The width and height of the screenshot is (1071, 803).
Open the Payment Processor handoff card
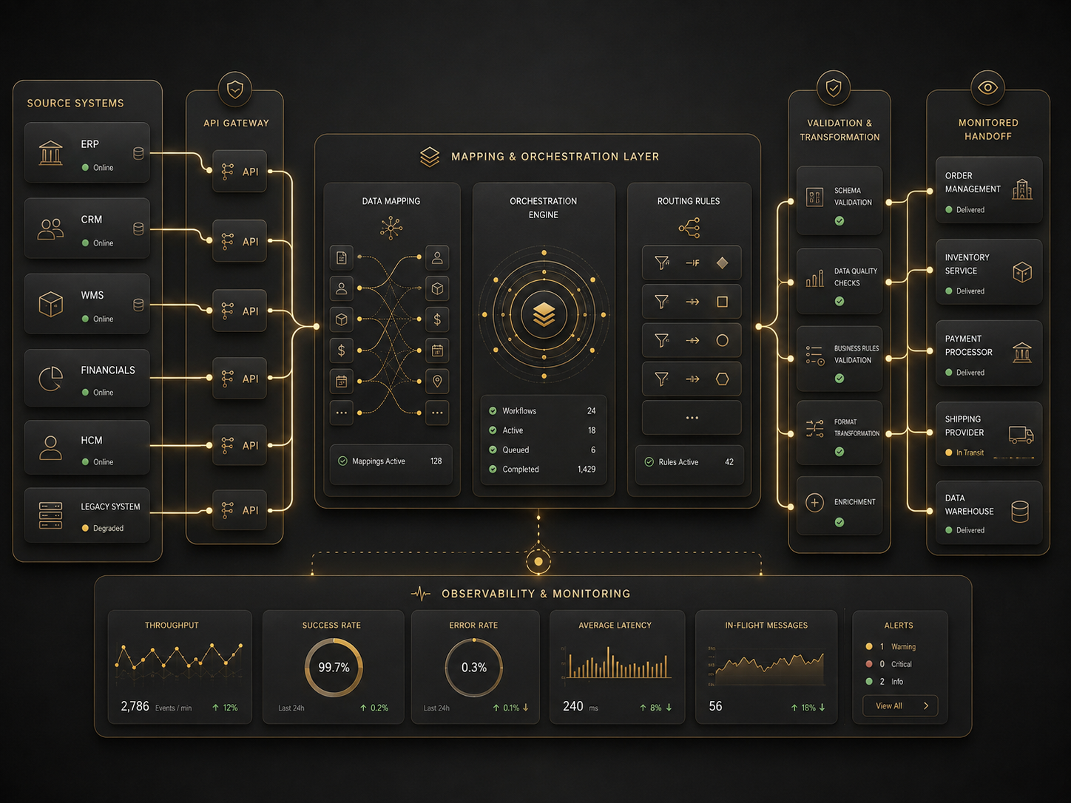coord(989,353)
